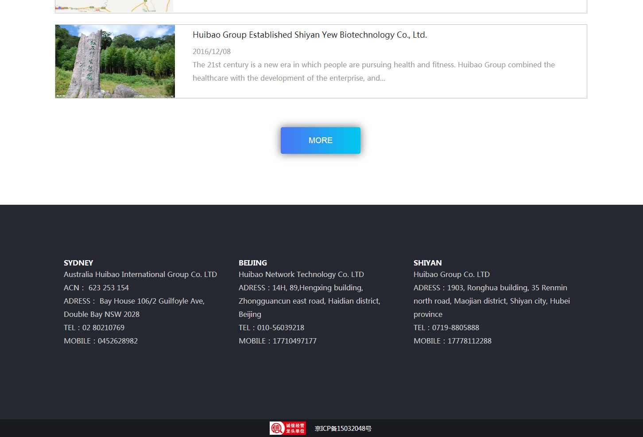The width and height of the screenshot is (643, 437).
Task: Click the Australia Huibao International Group Co. LTD name
Action: pos(140,274)
